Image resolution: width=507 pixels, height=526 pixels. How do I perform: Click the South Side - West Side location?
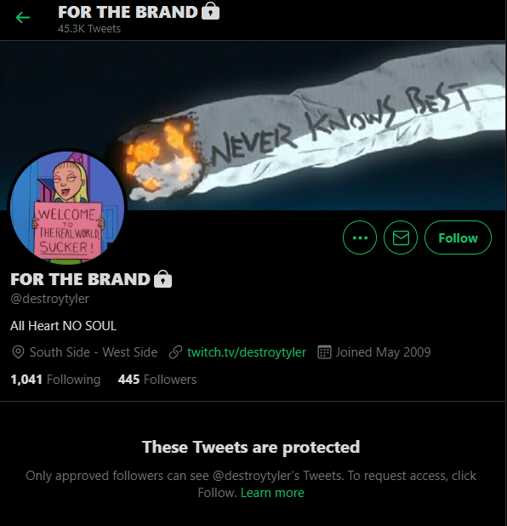94,352
